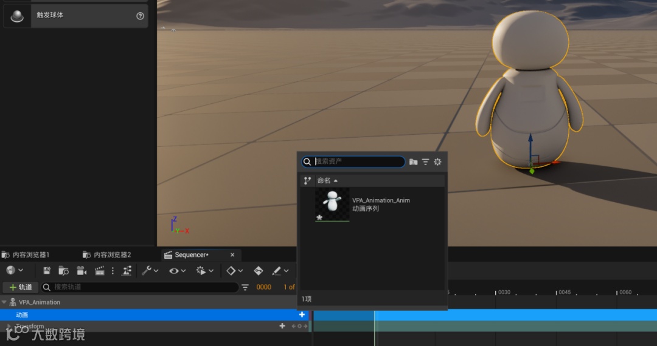Open render options three-dot menu

113,271
